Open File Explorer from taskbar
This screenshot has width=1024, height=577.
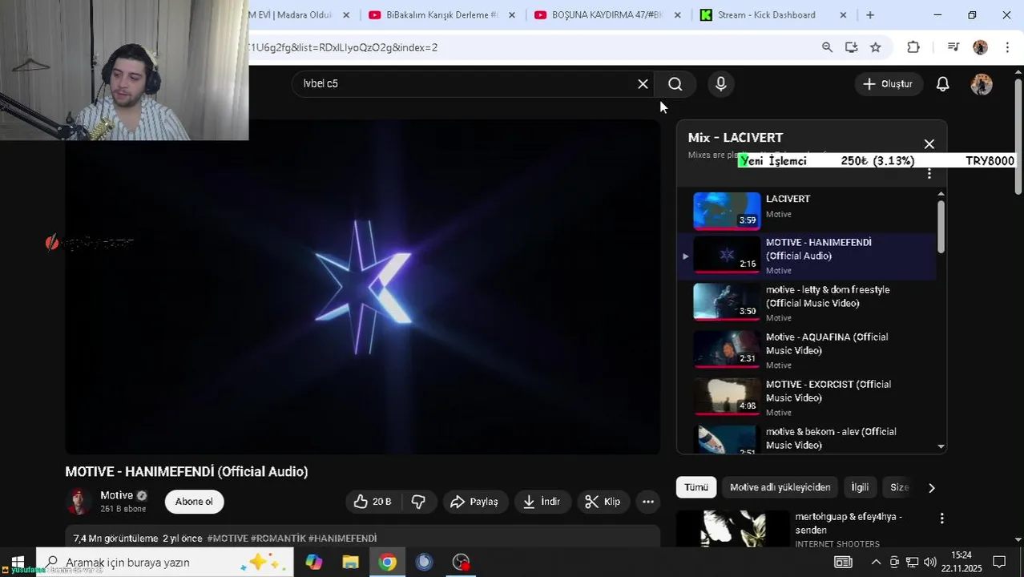coord(350,562)
